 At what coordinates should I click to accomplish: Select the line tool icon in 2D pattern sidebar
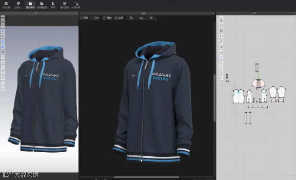221,68
